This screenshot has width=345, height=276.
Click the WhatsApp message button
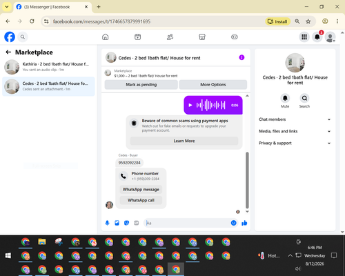click(141, 190)
